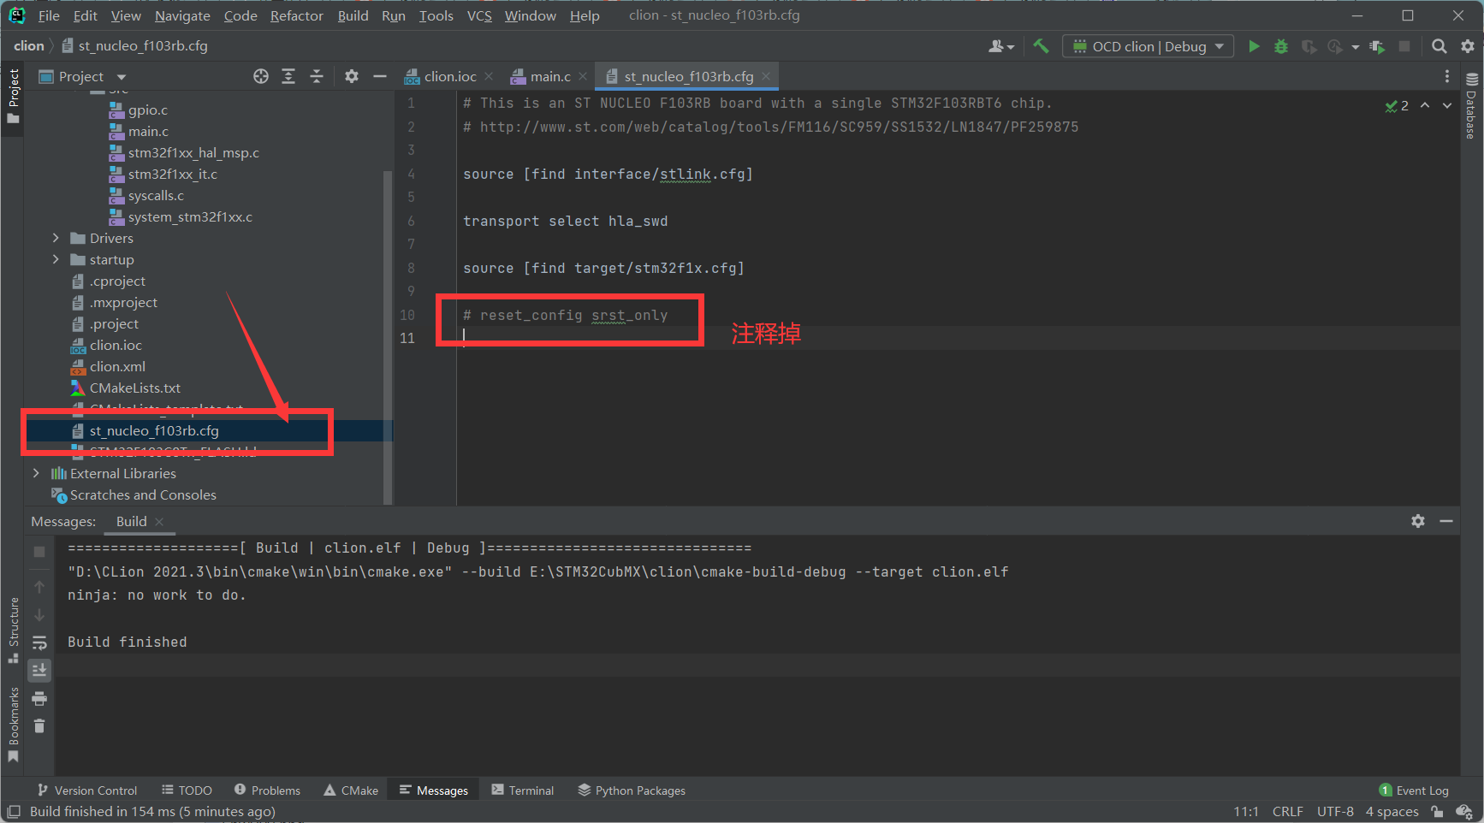Viewport: 1484px width, 823px height.
Task: Move down stack trace in Build messages
Action: 39,614
